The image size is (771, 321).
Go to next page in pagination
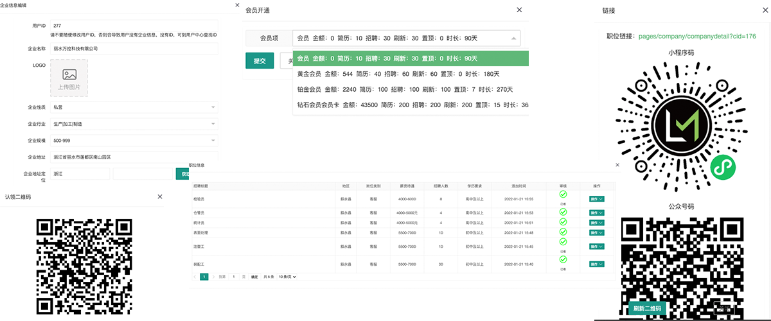[213, 277]
